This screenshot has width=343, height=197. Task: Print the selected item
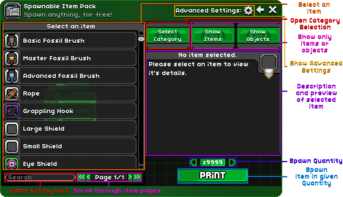point(213,176)
